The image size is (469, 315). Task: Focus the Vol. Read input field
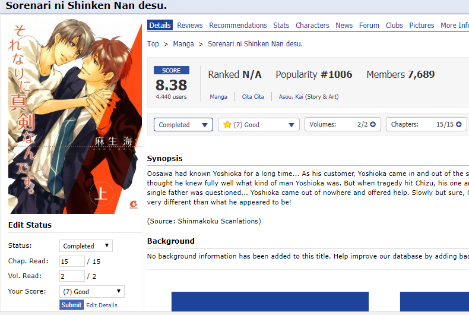(72, 276)
